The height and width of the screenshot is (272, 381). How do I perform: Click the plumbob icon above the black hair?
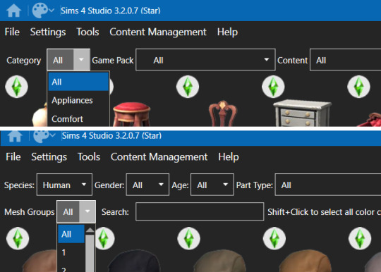pos(104,238)
